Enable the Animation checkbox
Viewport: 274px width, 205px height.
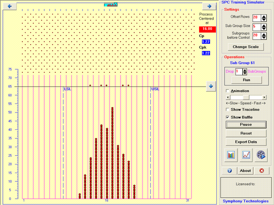(227, 91)
